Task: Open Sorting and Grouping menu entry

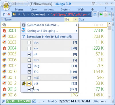Action: tap(49, 31)
